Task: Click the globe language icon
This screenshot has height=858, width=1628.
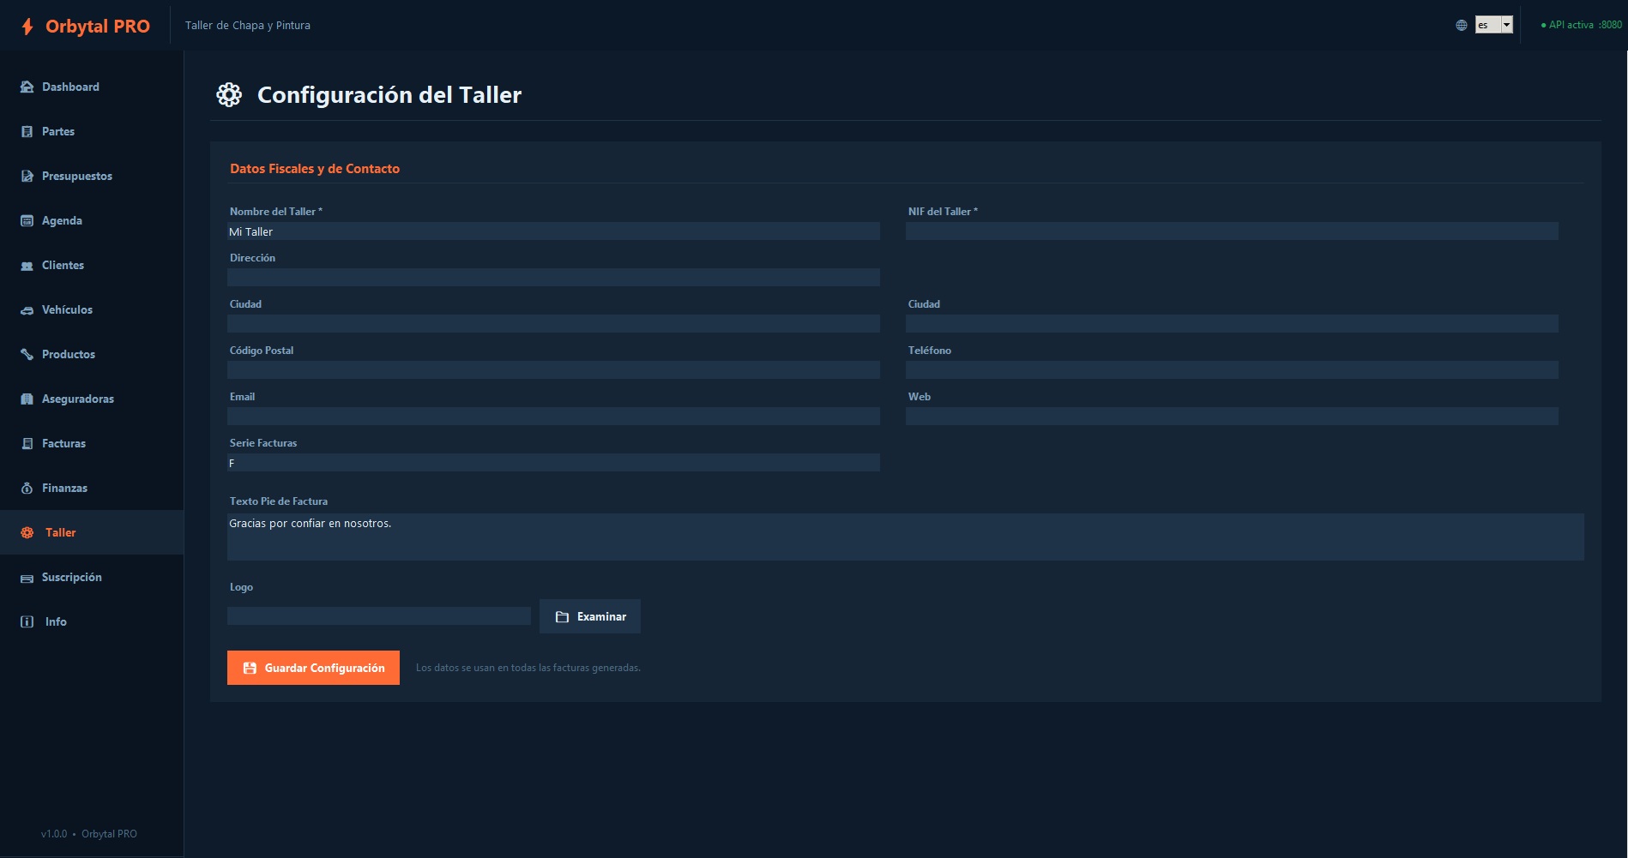Action: [x=1462, y=26]
